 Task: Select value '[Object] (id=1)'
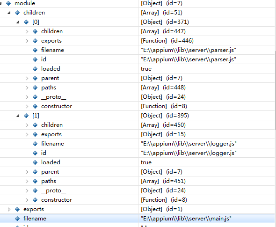coord(161,209)
